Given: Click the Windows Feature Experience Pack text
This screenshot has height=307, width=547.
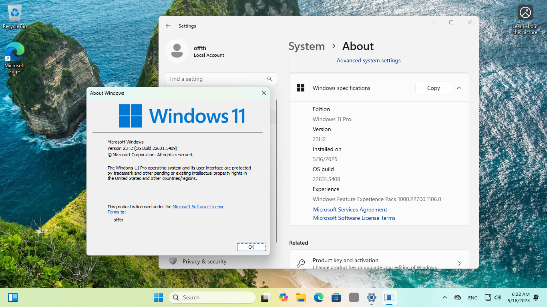Looking at the screenshot, I should click(x=377, y=199).
